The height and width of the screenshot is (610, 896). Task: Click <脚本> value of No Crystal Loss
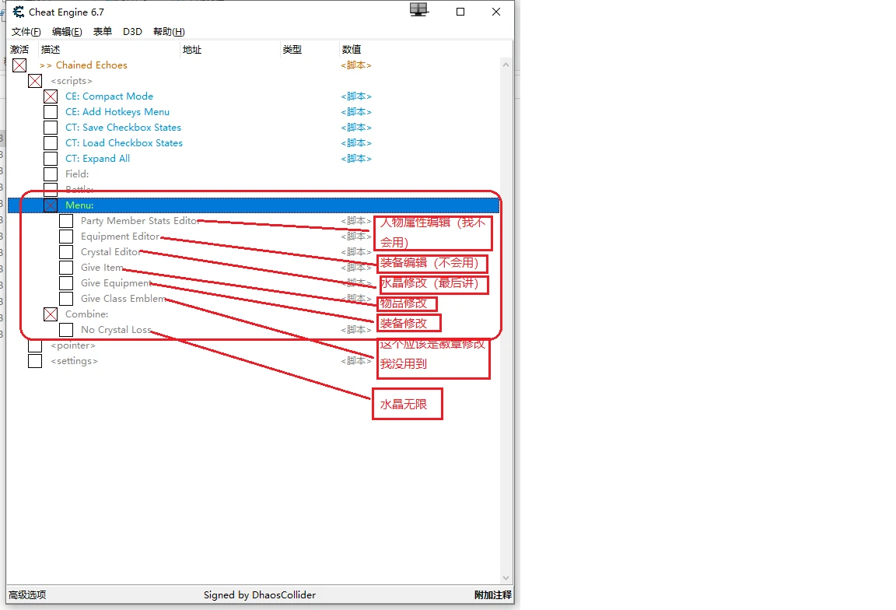click(x=356, y=330)
